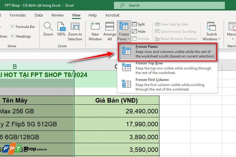Screen dimensions: 236x157
Task: Click Arrange All windows icon
Action: click(x=109, y=26)
